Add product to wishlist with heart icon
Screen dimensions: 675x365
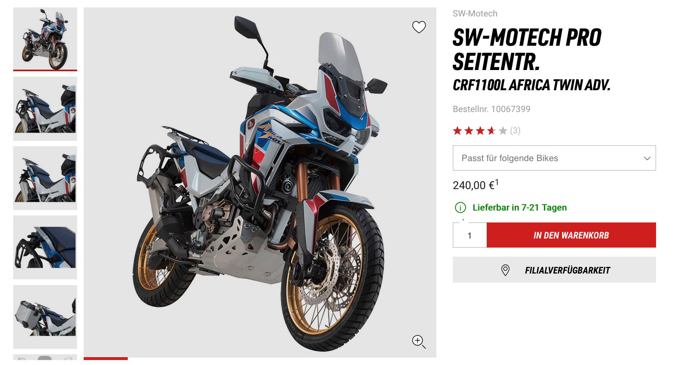coord(419,27)
